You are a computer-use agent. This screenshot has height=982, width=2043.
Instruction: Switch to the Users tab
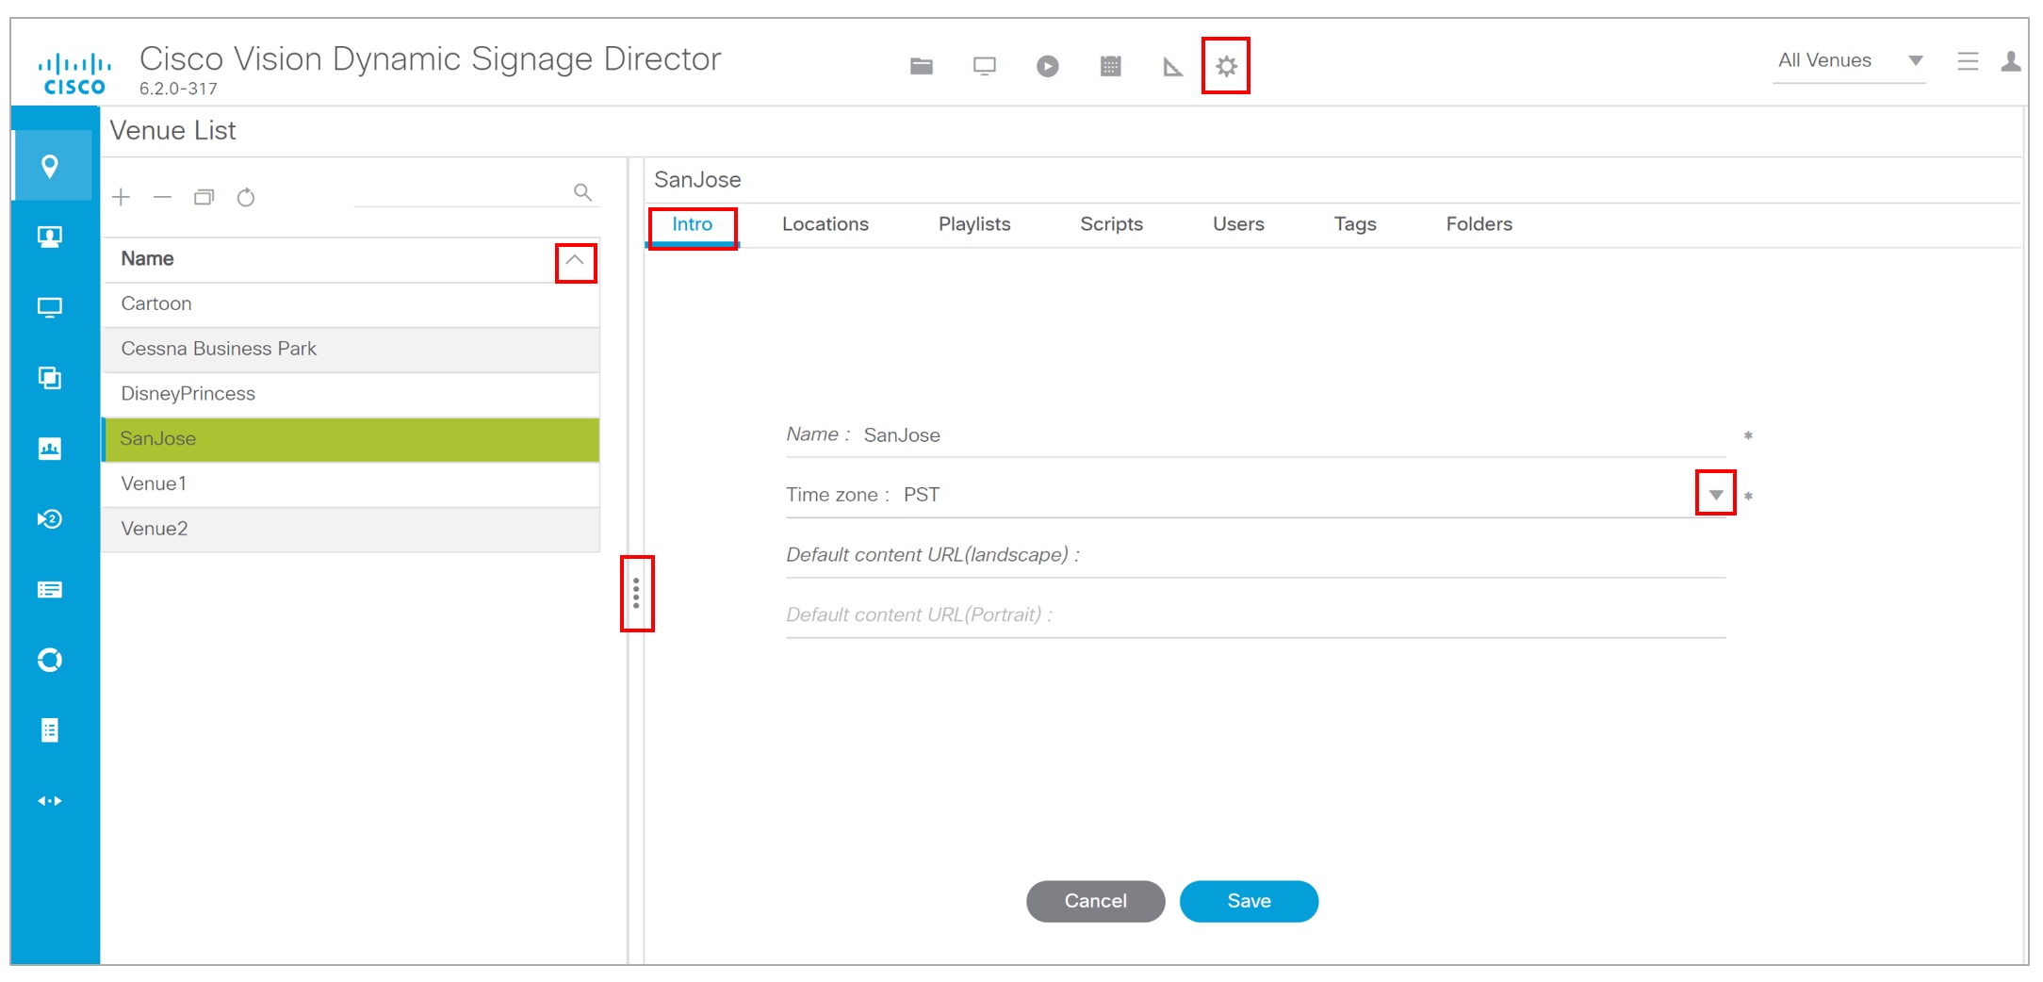click(1238, 224)
